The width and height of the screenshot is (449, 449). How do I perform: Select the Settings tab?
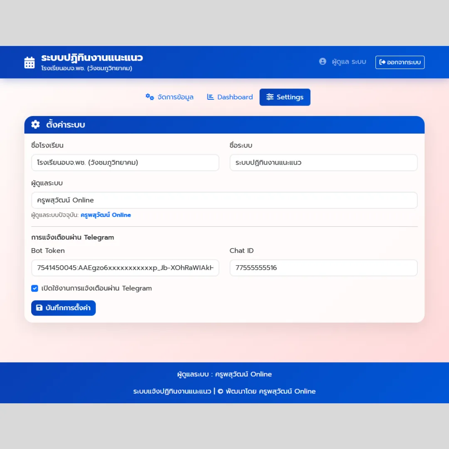click(x=285, y=97)
